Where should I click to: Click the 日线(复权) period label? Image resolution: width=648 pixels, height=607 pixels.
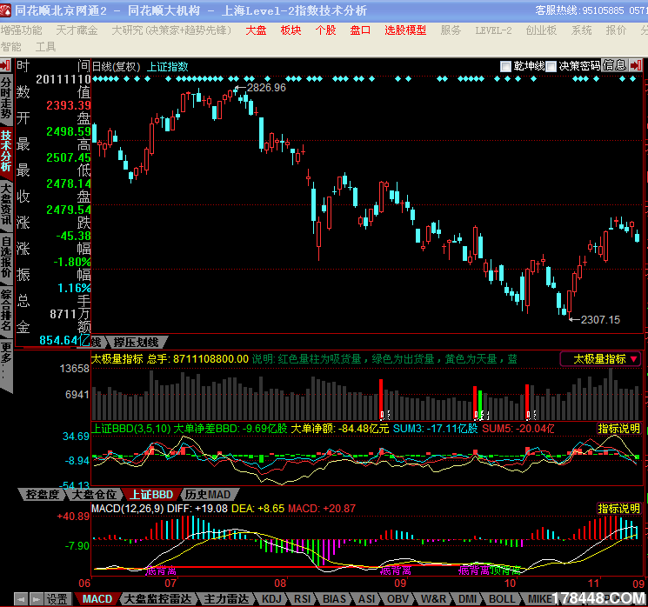coord(117,66)
